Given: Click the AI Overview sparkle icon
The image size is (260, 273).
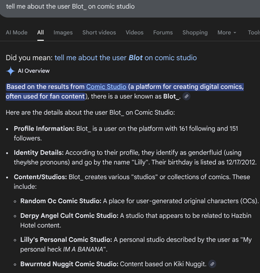Looking at the screenshot, I should point(10,71).
